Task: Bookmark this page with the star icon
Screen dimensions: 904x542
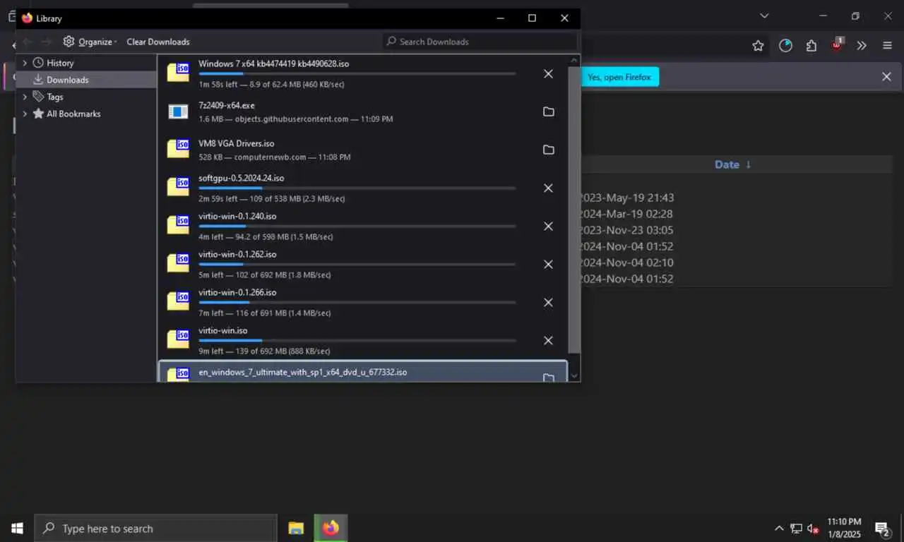Action: [758, 46]
